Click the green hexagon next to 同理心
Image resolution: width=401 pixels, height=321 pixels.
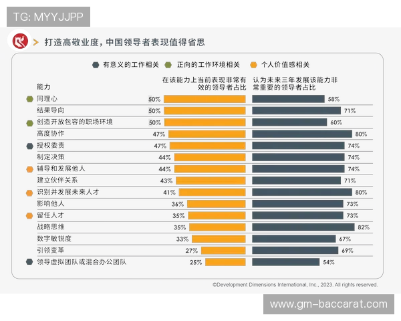pos(29,99)
